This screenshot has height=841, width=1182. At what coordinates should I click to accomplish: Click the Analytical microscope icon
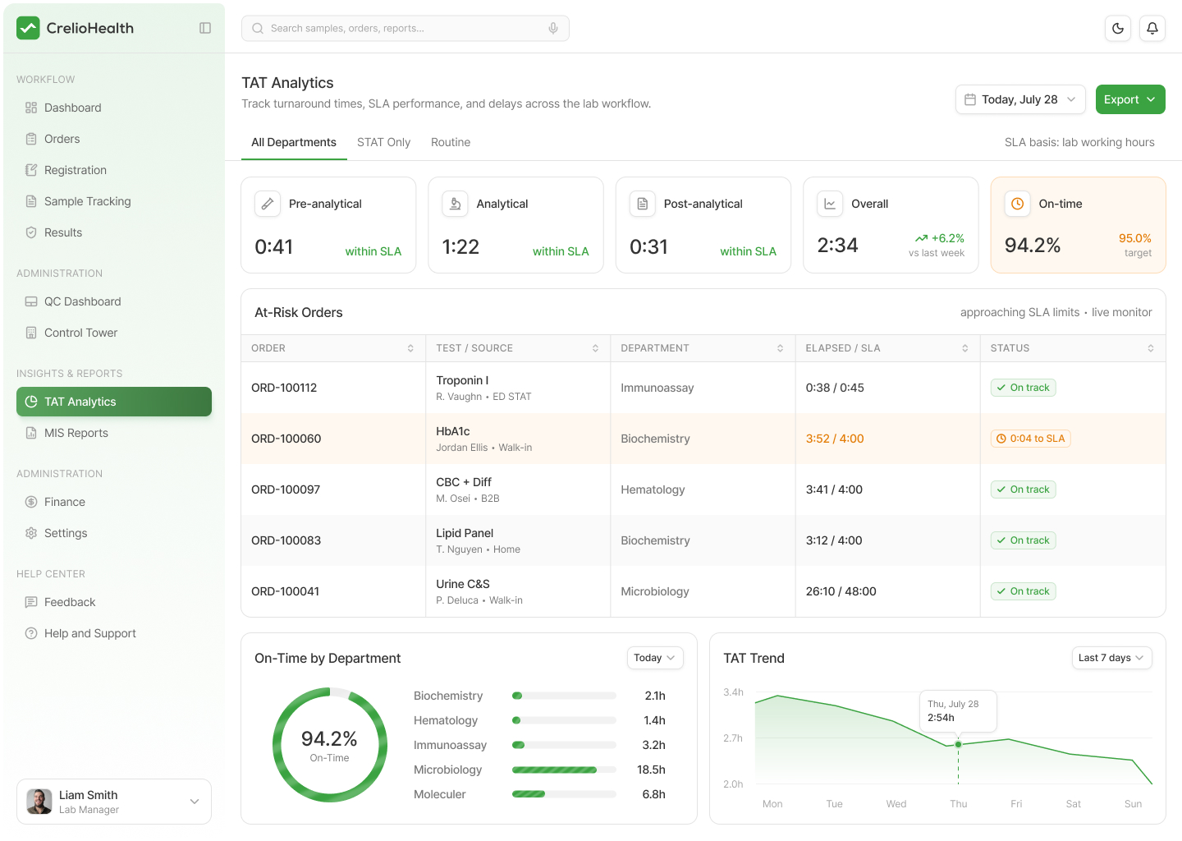455,204
